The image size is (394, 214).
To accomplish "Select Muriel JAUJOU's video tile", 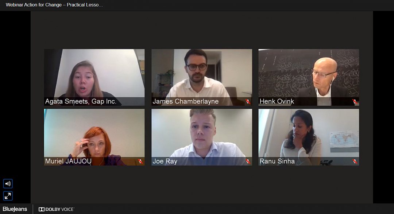I will 94,137.
